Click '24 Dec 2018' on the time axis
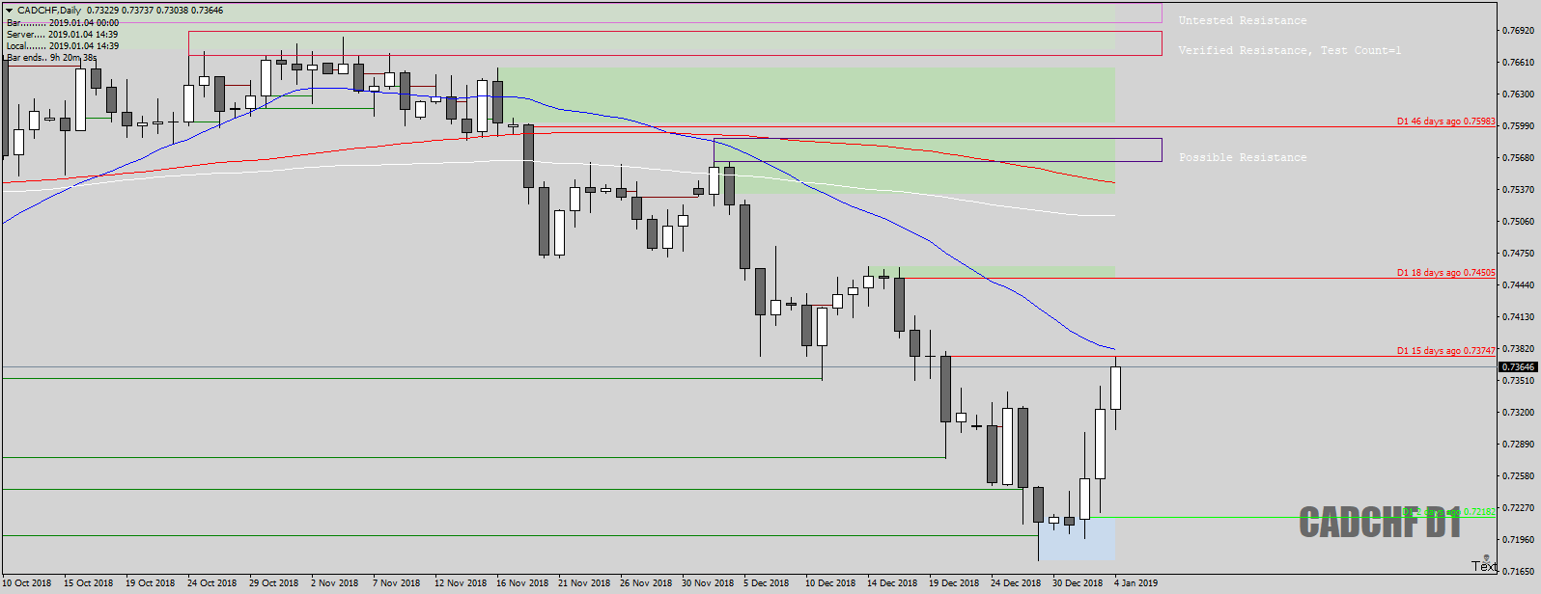Image resolution: width=1541 pixels, height=594 pixels. click(1016, 583)
